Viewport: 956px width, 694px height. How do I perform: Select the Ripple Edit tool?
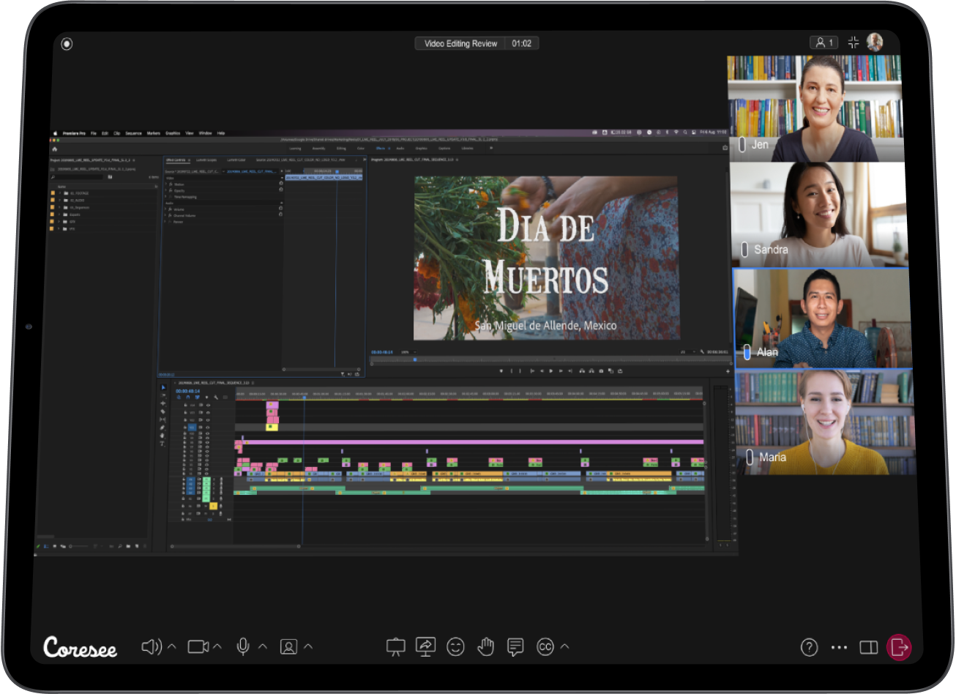coord(163,403)
